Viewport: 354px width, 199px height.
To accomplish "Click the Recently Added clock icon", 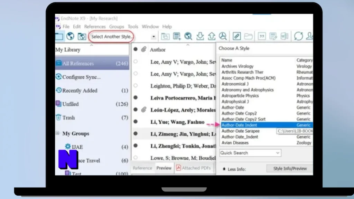I will [59, 90].
